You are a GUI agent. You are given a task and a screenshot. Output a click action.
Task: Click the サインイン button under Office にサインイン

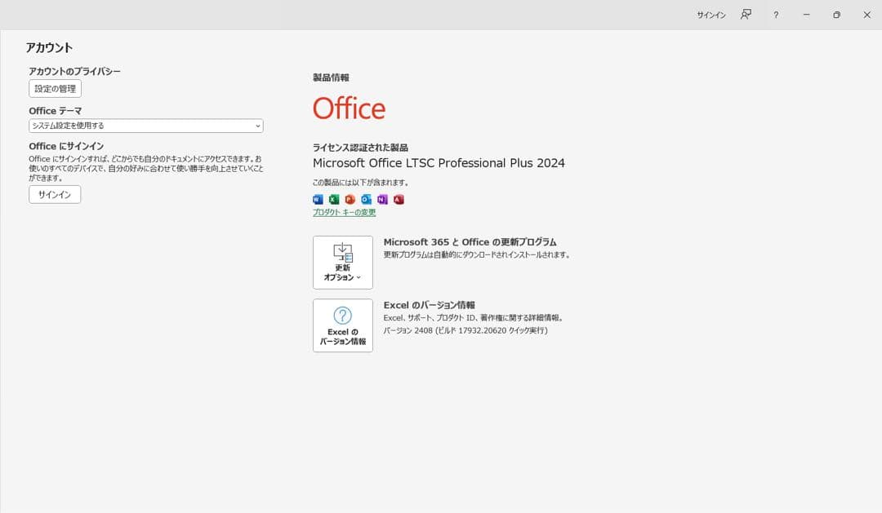coord(54,194)
